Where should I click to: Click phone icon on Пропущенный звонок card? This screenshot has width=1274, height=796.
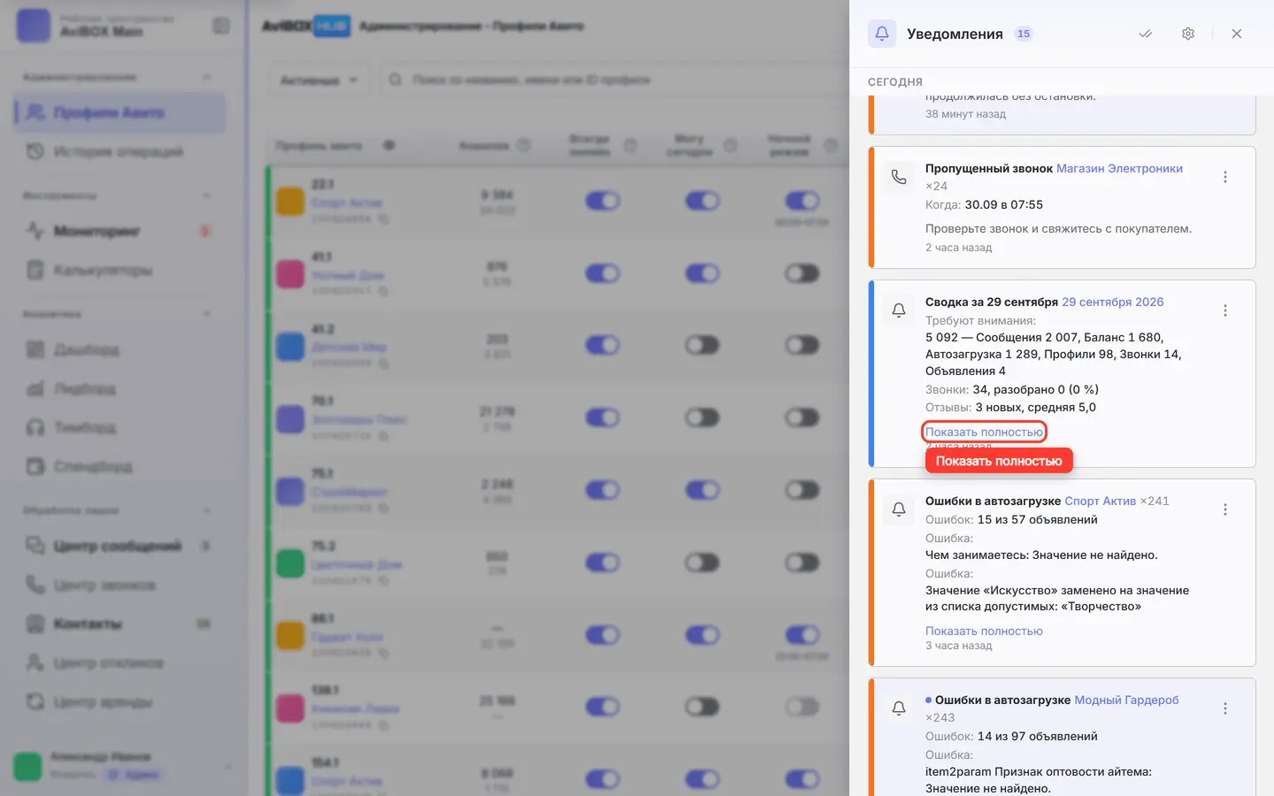click(x=899, y=177)
